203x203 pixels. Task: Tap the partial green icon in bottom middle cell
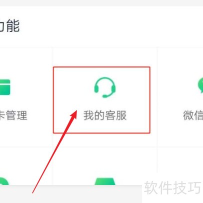[x=105, y=181]
